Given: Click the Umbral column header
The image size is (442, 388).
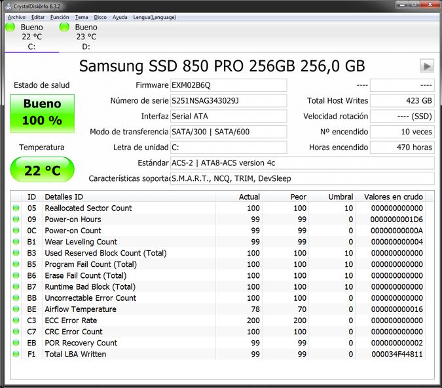Looking at the screenshot, I should 332,197.
